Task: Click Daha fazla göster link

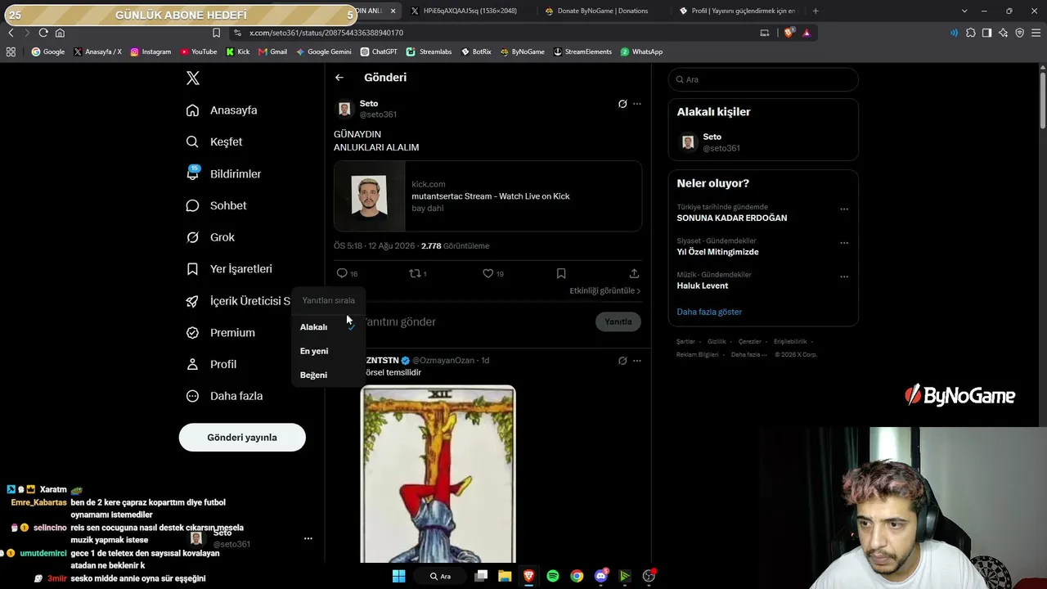Action: (x=709, y=312)
